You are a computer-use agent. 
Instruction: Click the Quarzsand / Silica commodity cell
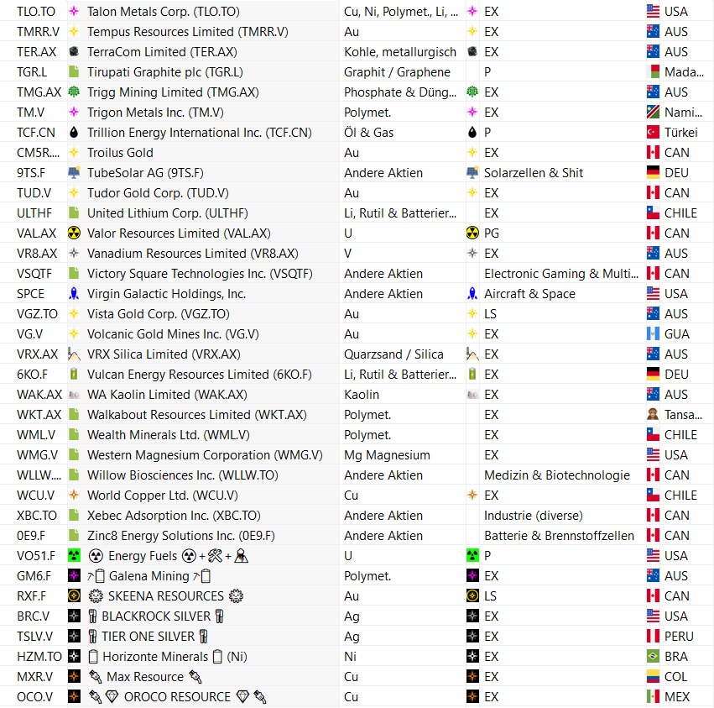tap(393, 354)
